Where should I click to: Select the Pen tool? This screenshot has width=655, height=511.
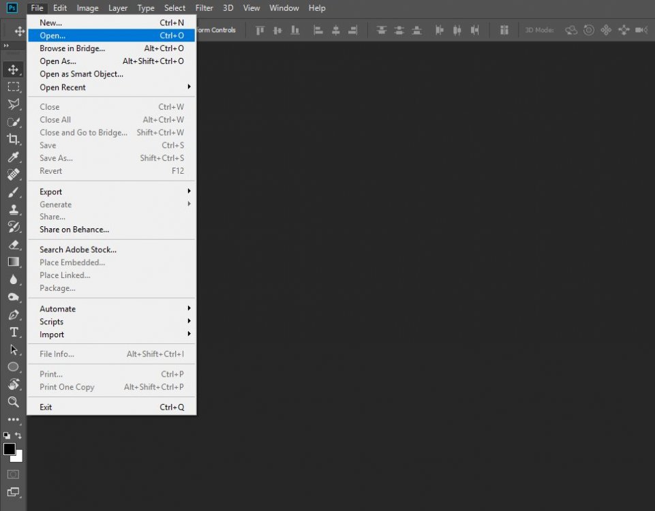click(x=13, y=315)
